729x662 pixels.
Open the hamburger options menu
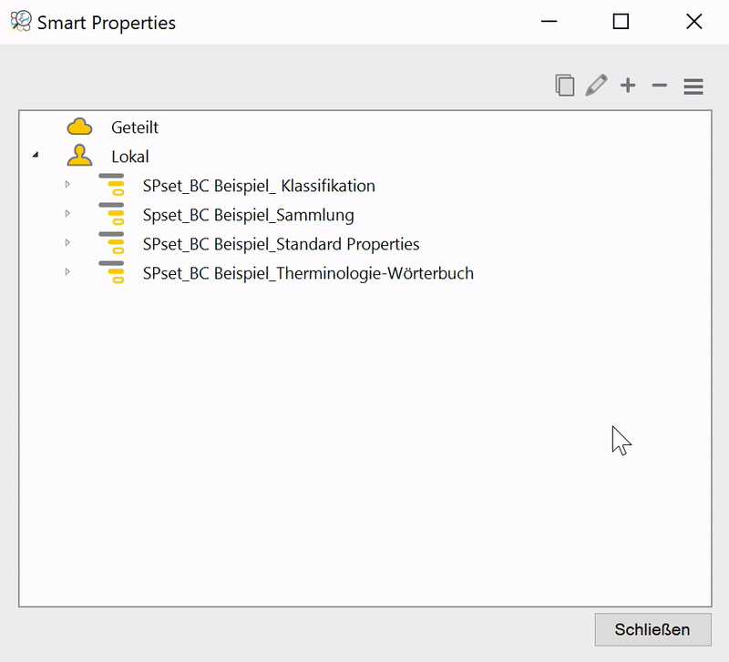693,87
